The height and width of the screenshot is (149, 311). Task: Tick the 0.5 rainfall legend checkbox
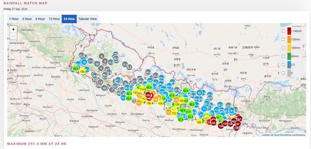click(x=283, y=65)
